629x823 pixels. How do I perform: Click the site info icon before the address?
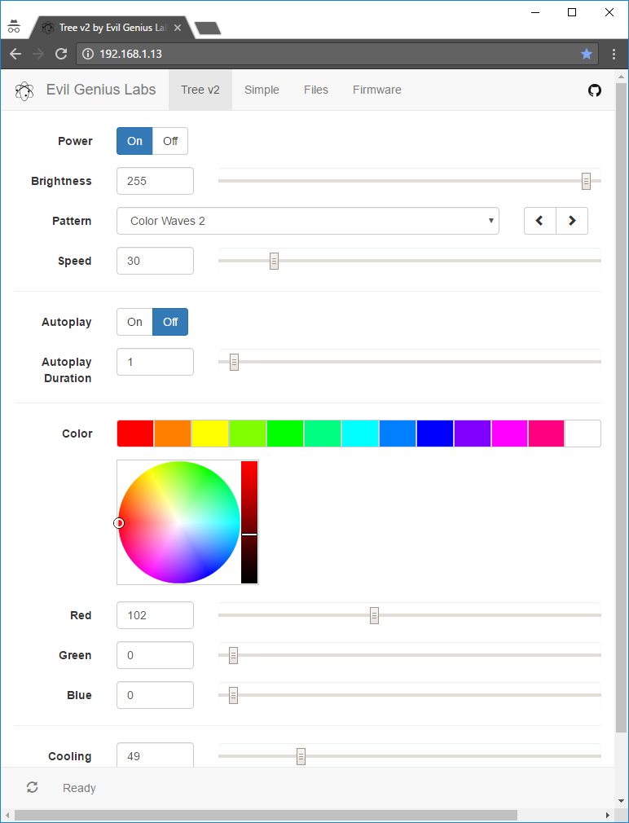[x=88, y=54]
